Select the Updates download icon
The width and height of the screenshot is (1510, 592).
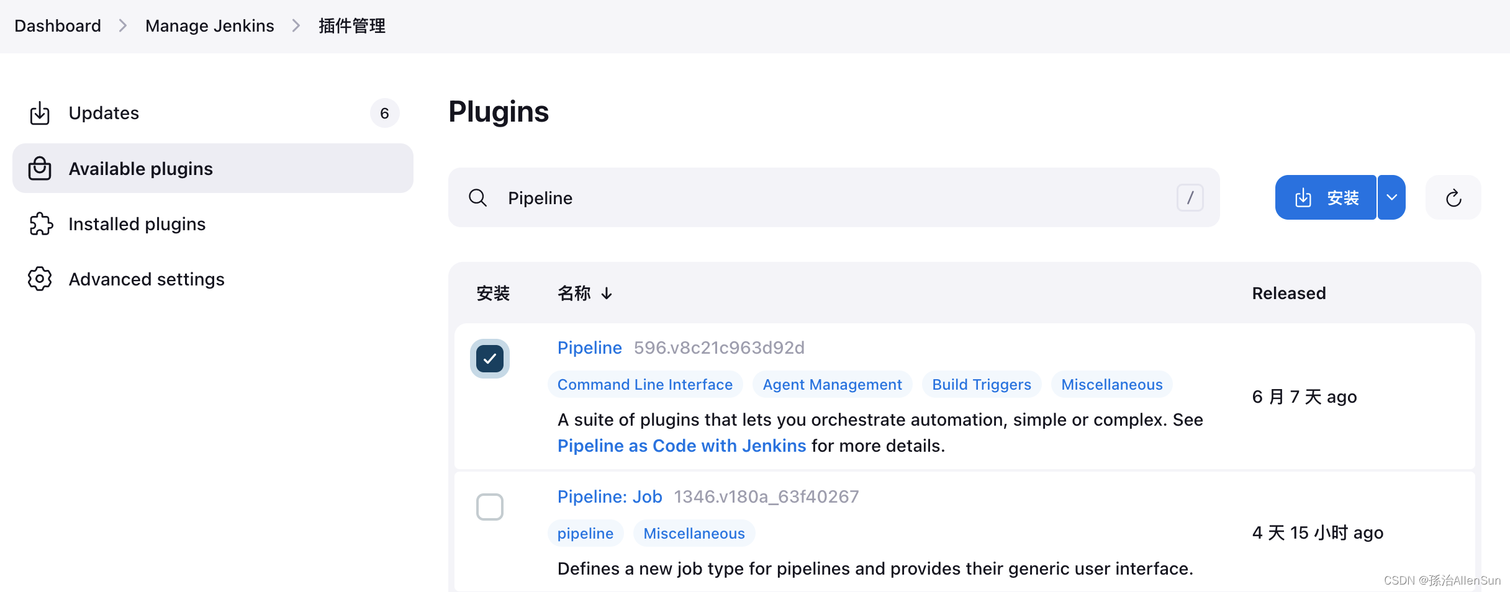coord(40,113)
